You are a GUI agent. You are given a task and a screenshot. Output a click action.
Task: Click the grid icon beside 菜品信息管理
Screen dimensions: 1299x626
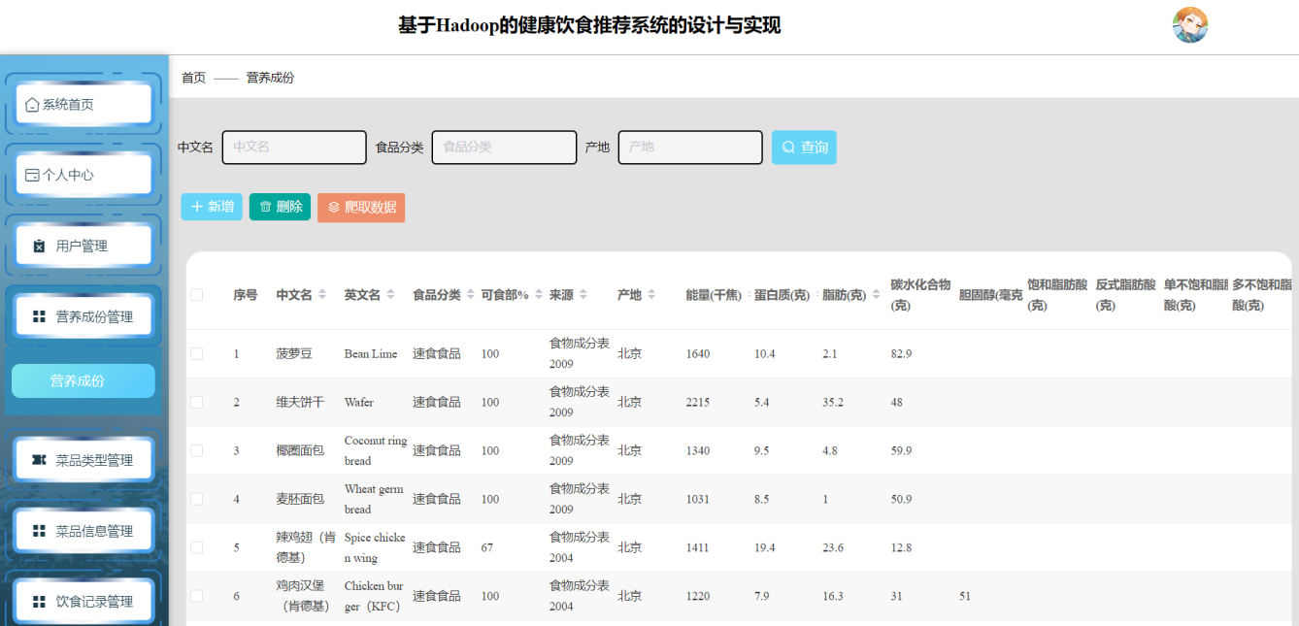coord(39,531)
